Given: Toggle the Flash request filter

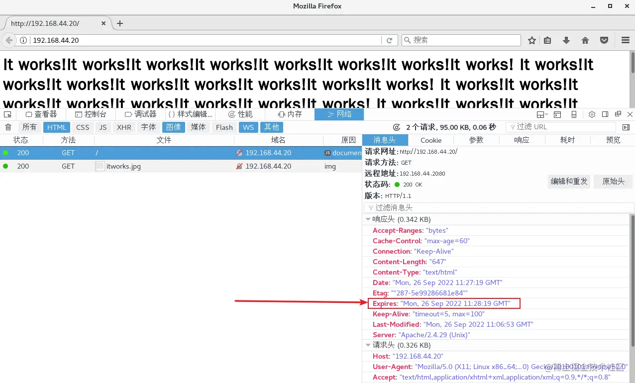Looking at the screenshot, I should 224,127.
